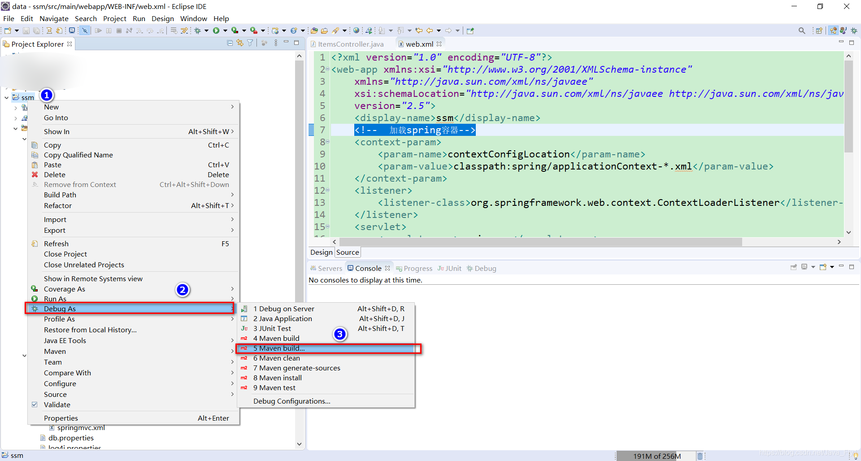Open the Back history dropdown arrow
Viewport: 861px width, 461px height.
tap(439, 30)
